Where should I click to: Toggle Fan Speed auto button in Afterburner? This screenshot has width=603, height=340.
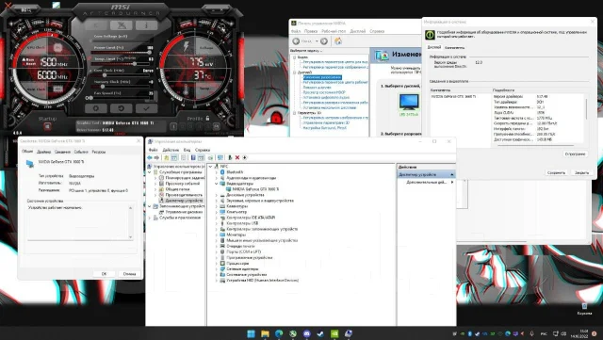(x=155, y=97)
